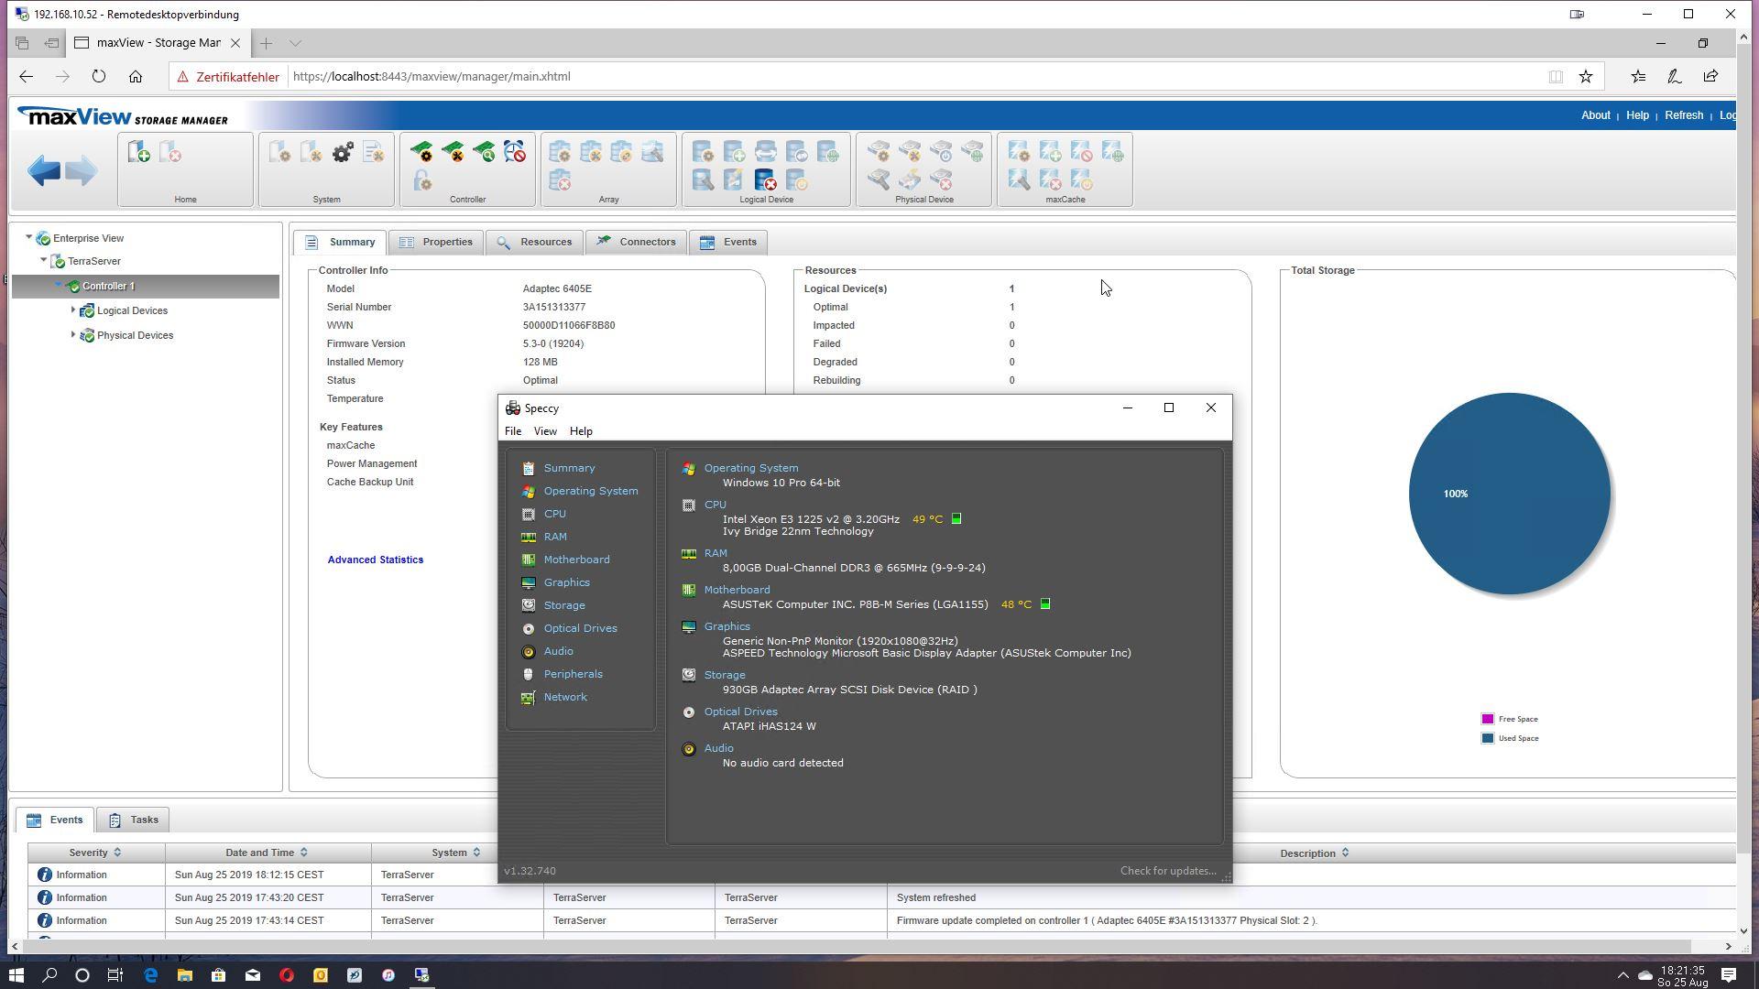Expand the Logical Devices tree node
The width and height of the screenshot is (1759, 989).
coord(73,310)
